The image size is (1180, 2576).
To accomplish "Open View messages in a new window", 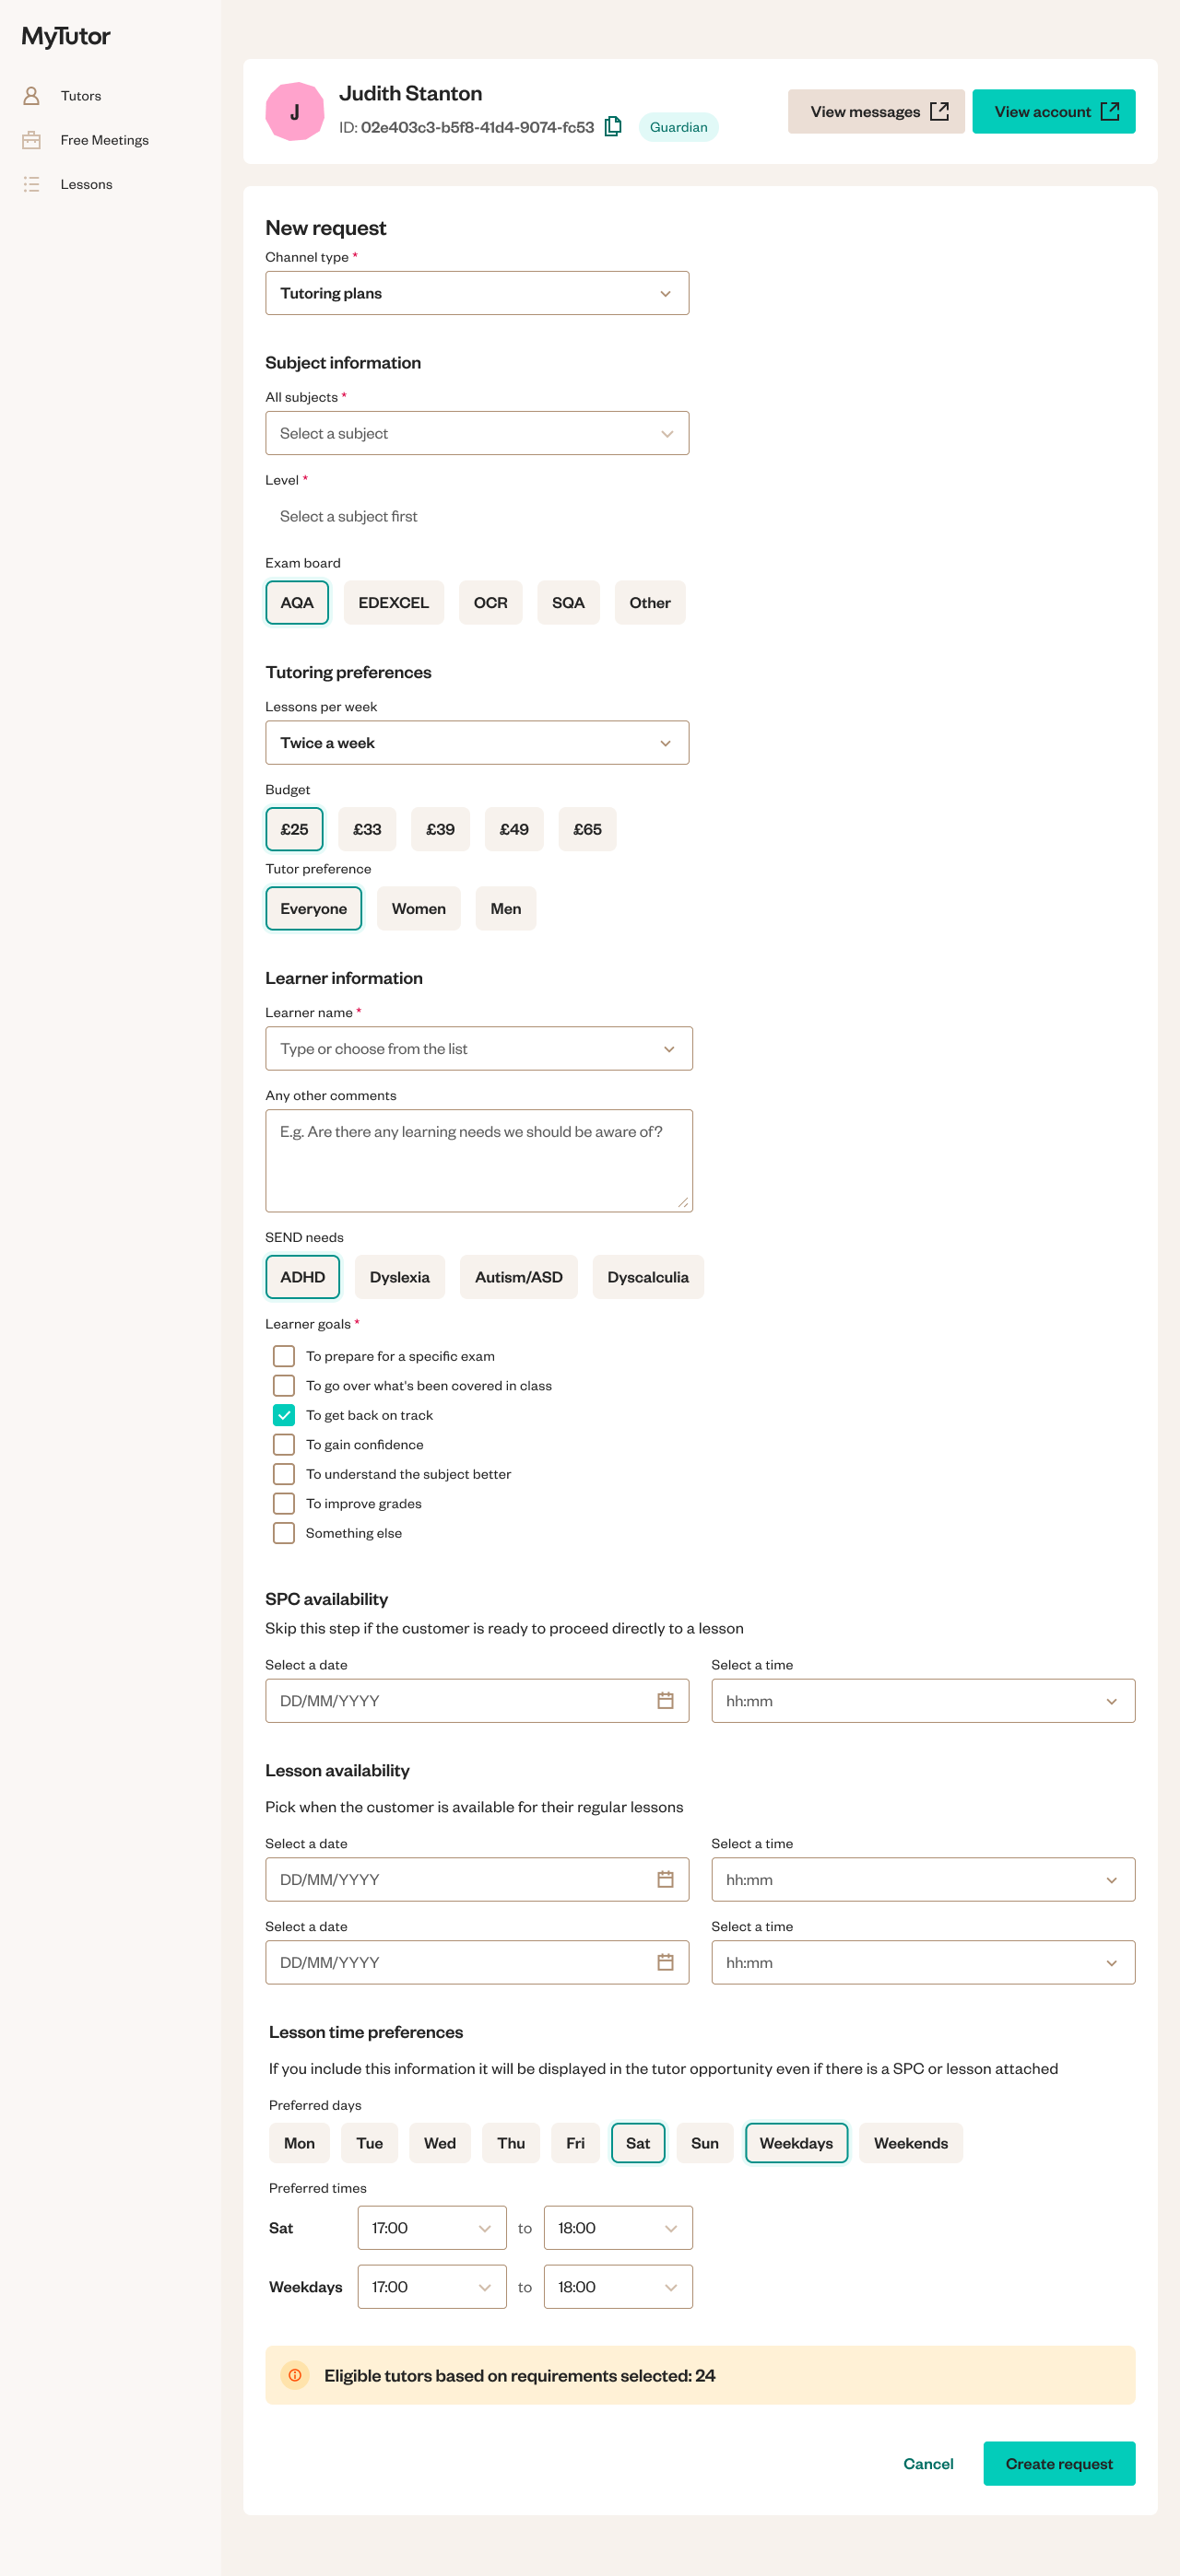I will [876, 111].
